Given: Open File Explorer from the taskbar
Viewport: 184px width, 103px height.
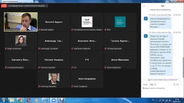Looking at the screenshot, I should (x=12, y=100).
